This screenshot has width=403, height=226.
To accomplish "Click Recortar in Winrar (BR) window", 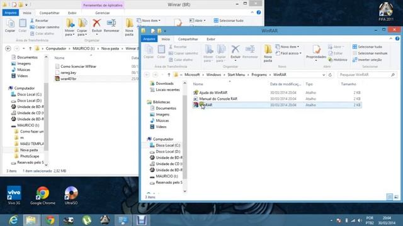I will [39, 21].
